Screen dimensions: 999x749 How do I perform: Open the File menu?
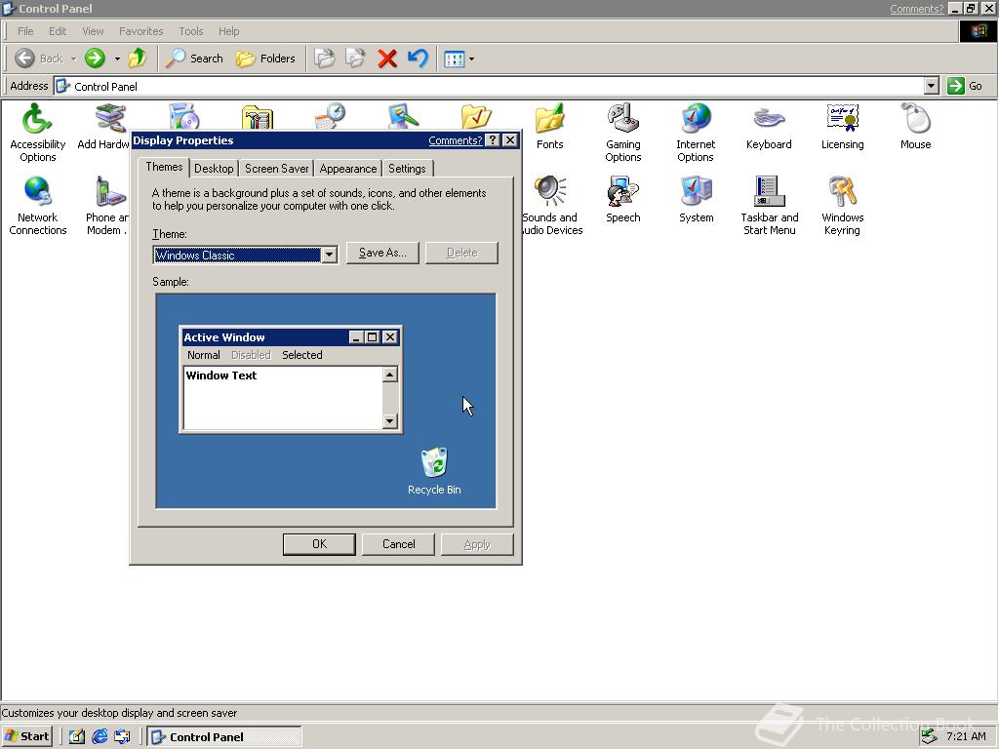pyautogui.click(x=25, y=31)
